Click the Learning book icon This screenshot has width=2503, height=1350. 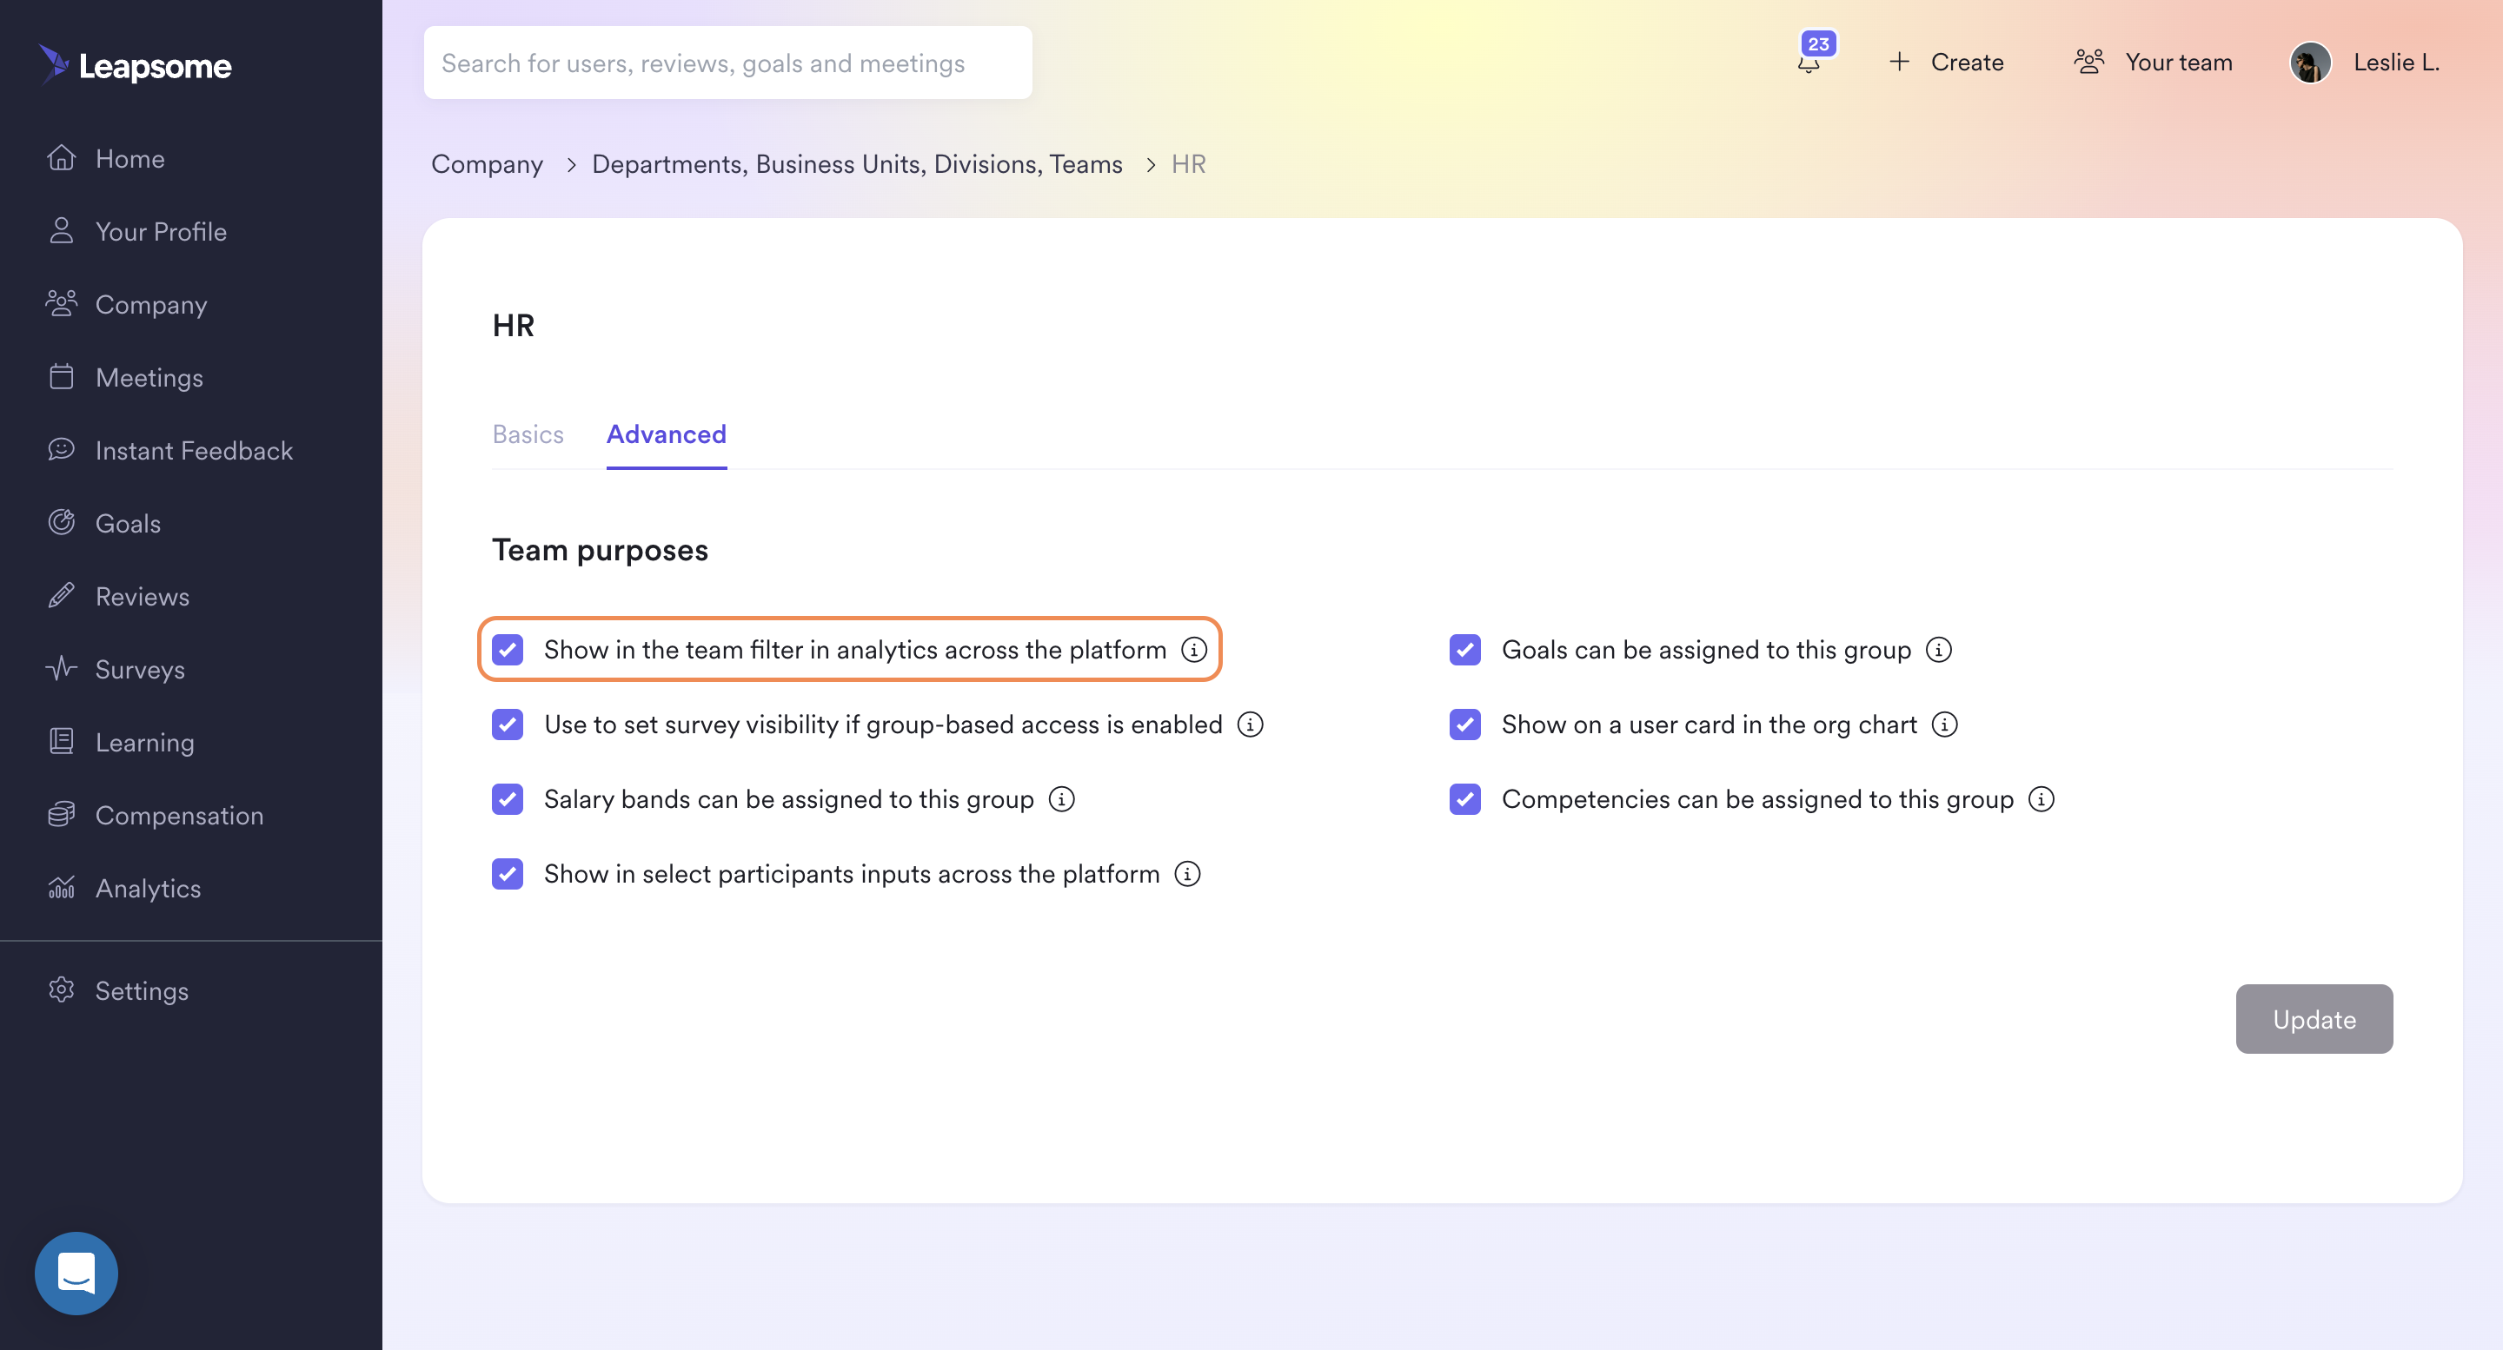[61, 741]
